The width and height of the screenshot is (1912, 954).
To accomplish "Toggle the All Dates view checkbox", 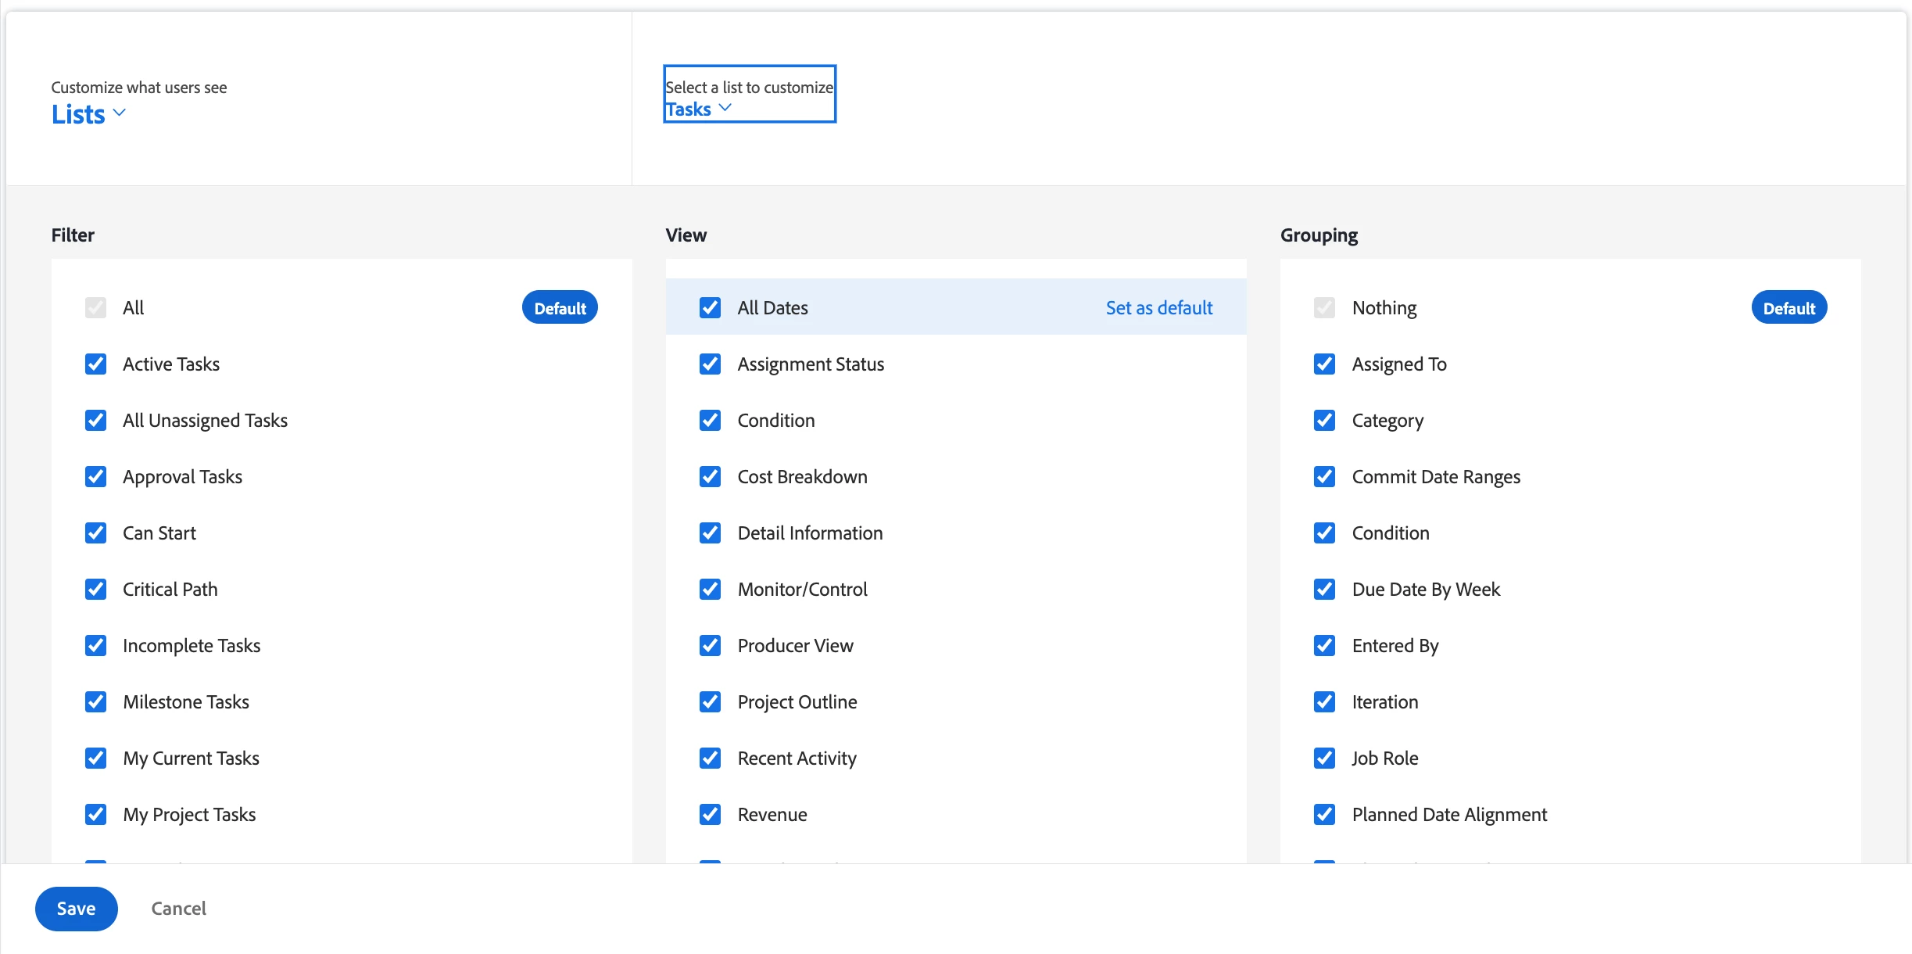I will [x=710, y=308].
